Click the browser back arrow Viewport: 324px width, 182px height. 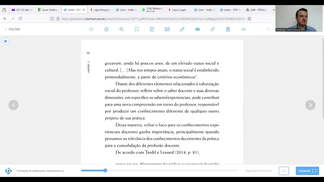click(x=5, y=18)
